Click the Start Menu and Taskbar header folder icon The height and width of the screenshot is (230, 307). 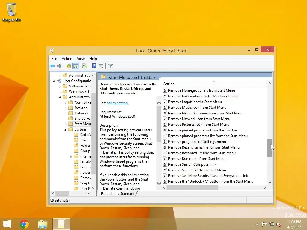coord(103,77)
